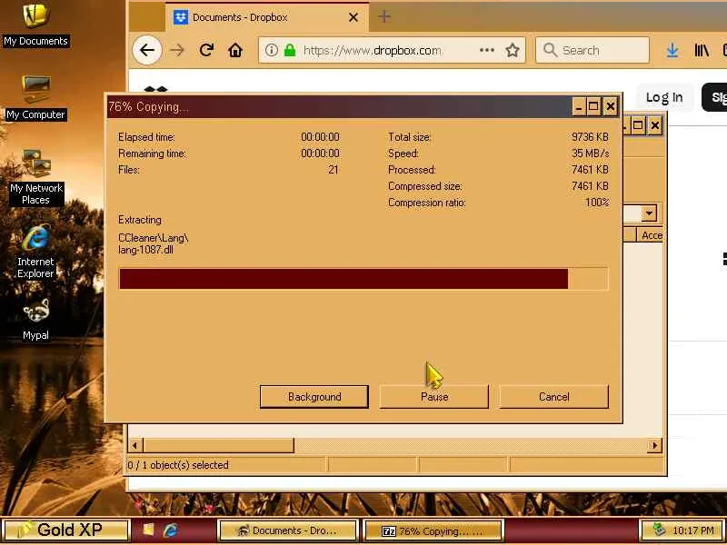This screenshot has width=727, height=545.
Task: Go forward in the browser
Action: (x=177, y=50)
